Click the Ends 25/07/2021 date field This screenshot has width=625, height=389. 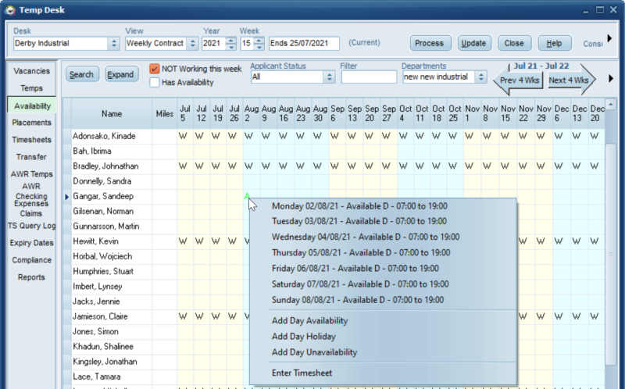tap(304, 43)
